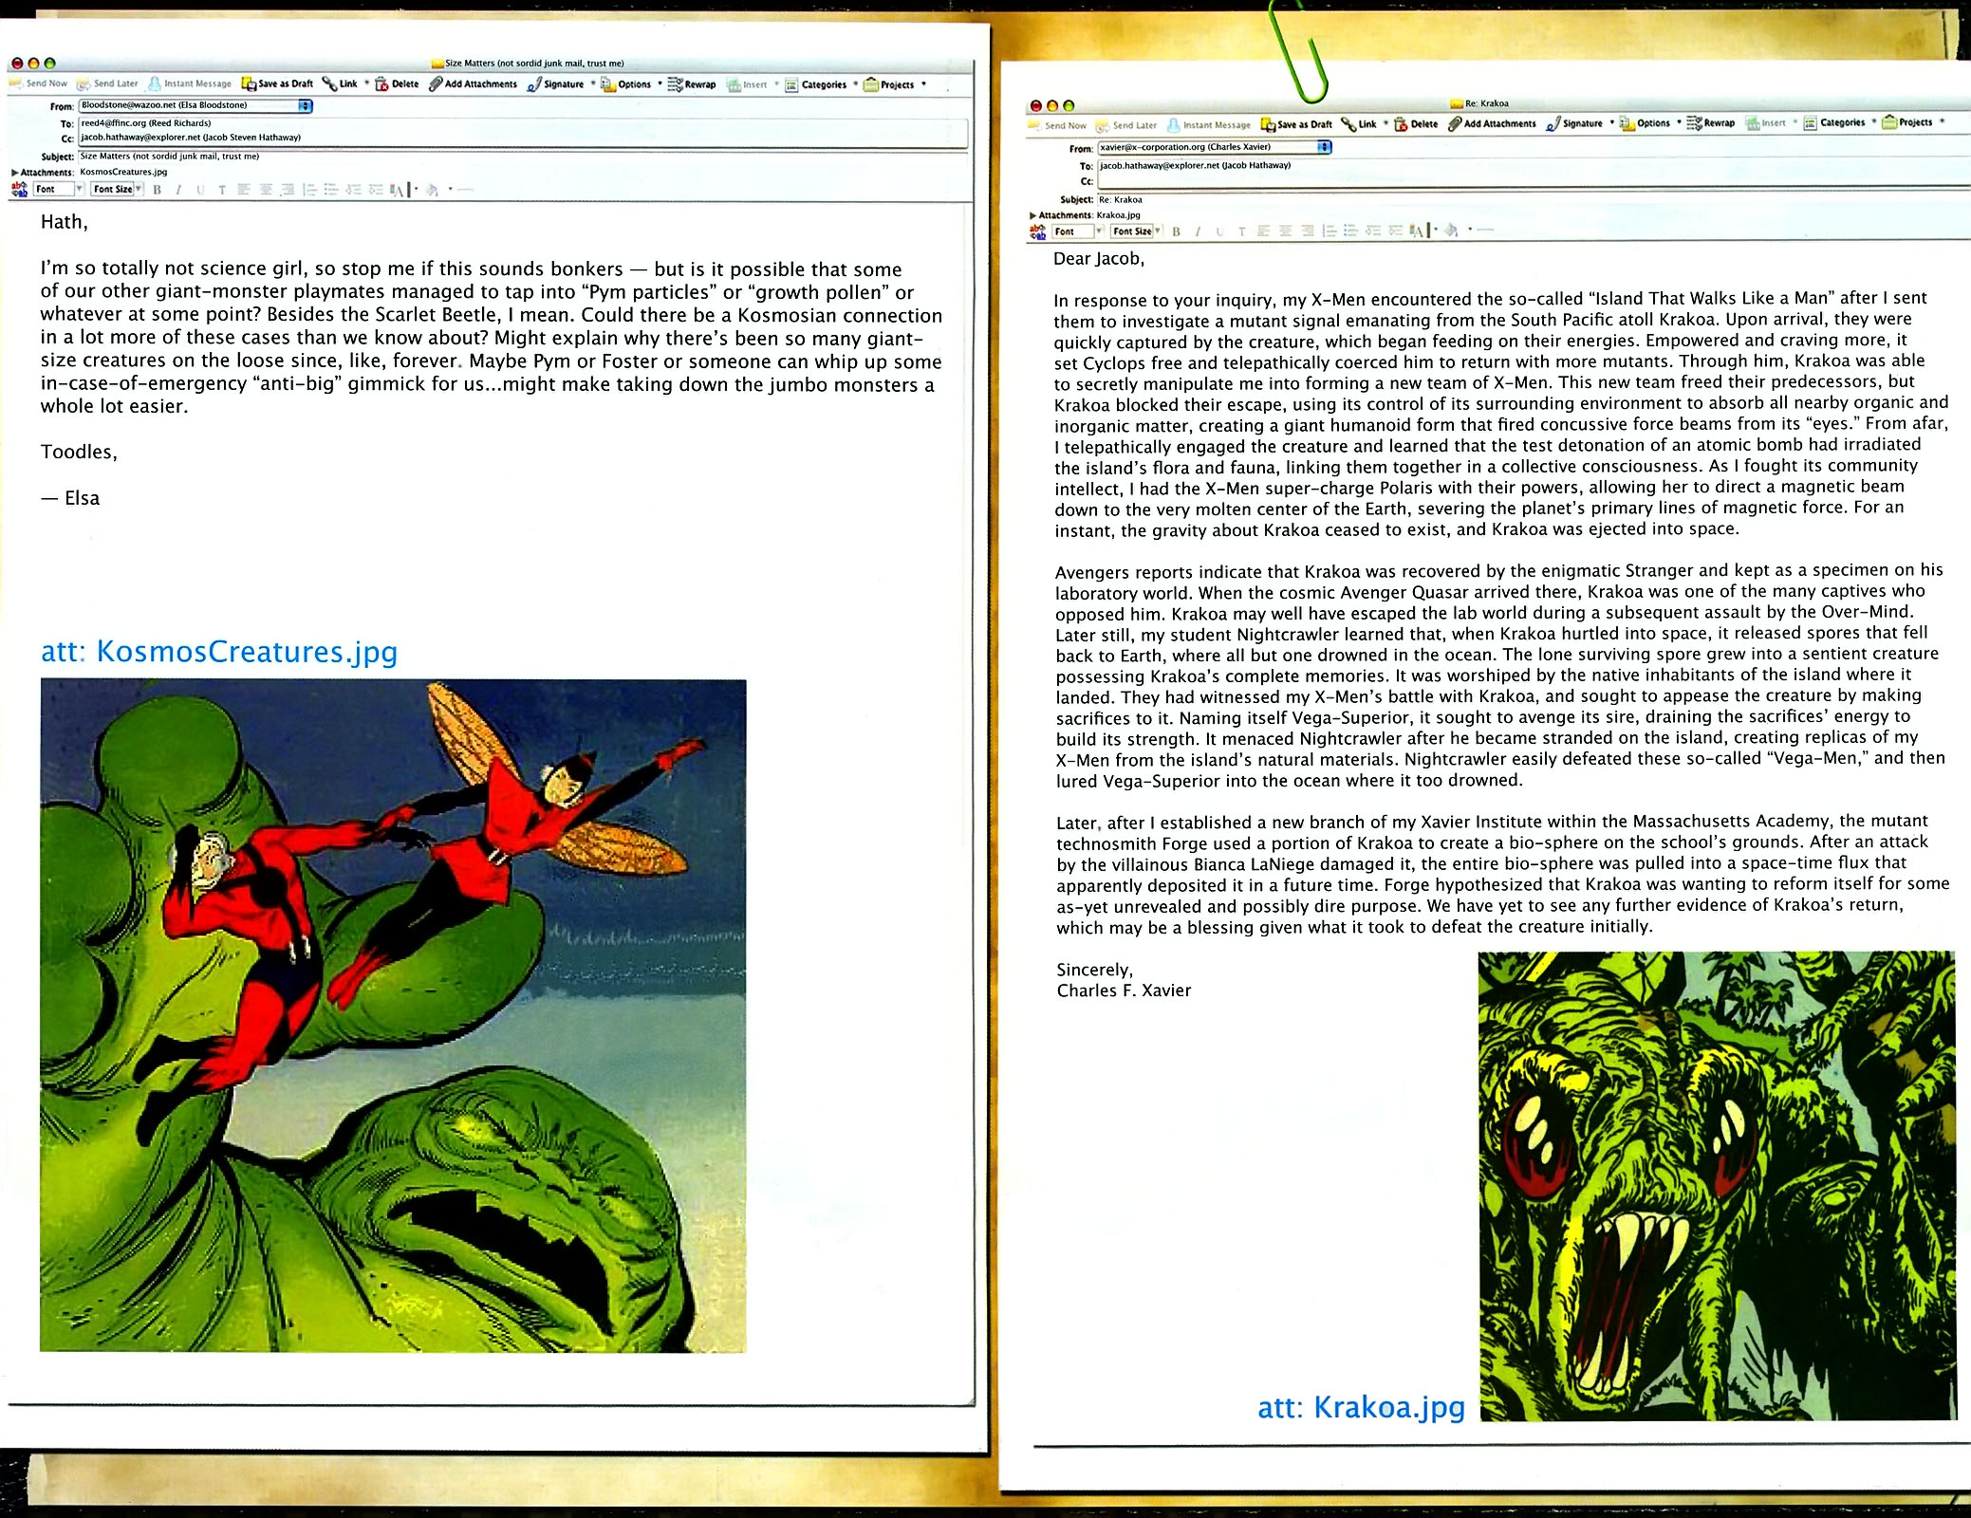Pick highlight color in Re: Krakoa window

click(1451, 231)
